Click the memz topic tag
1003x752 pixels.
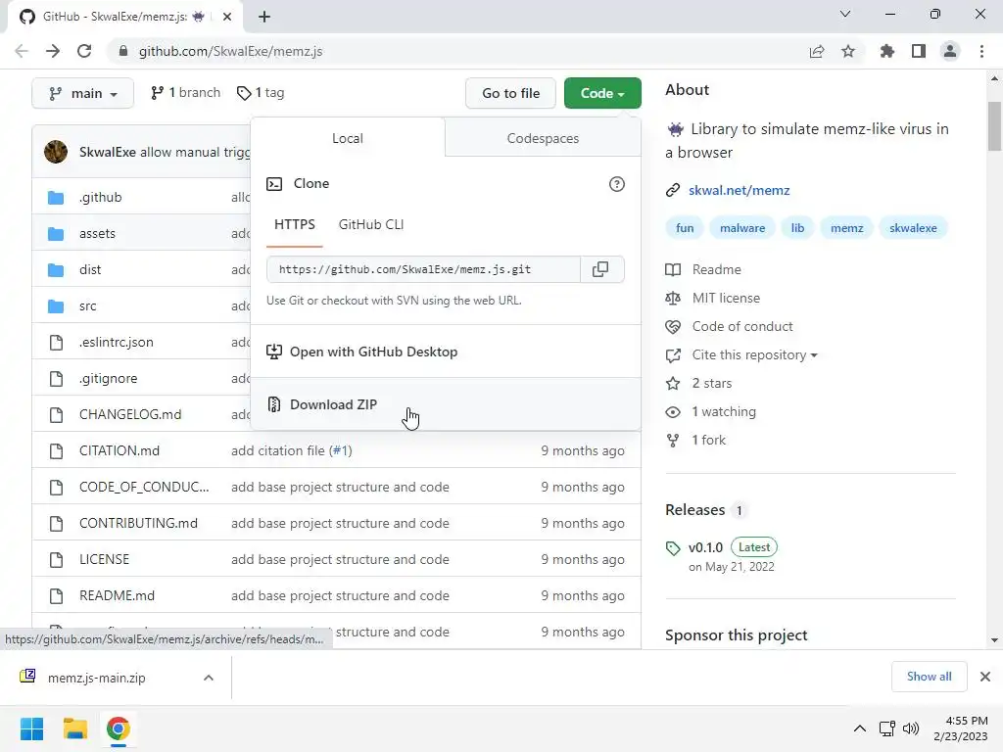(x=847, y=228)
